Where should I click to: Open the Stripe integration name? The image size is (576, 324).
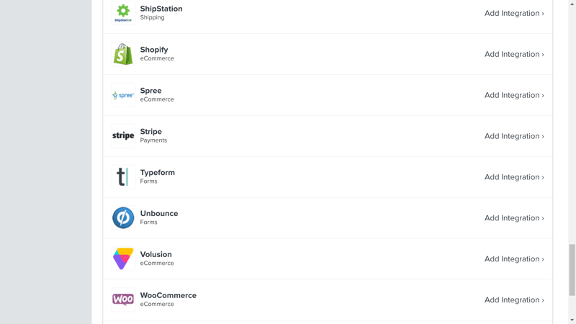pos(150,132)
